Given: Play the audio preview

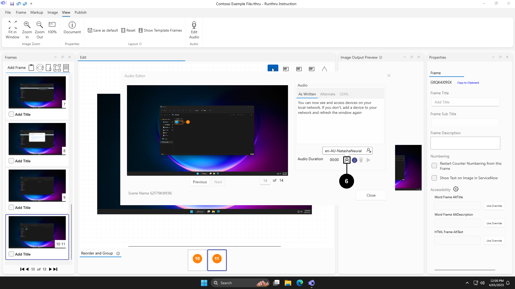Looking at the screenshot, I should [368, 160].
